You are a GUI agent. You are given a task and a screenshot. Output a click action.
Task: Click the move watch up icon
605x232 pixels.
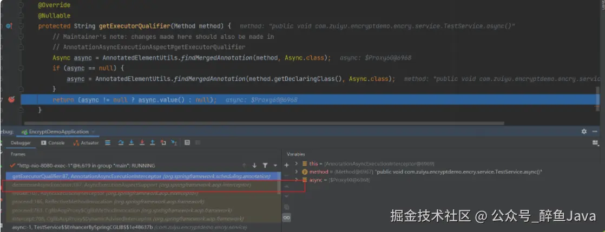click(286, 186)
